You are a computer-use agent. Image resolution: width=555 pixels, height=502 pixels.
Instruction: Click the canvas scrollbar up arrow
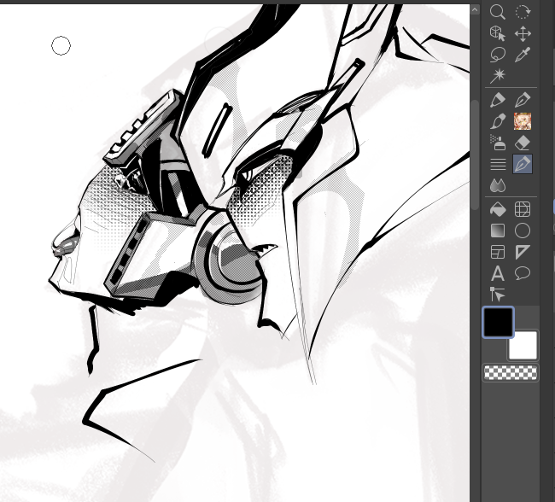475,10
